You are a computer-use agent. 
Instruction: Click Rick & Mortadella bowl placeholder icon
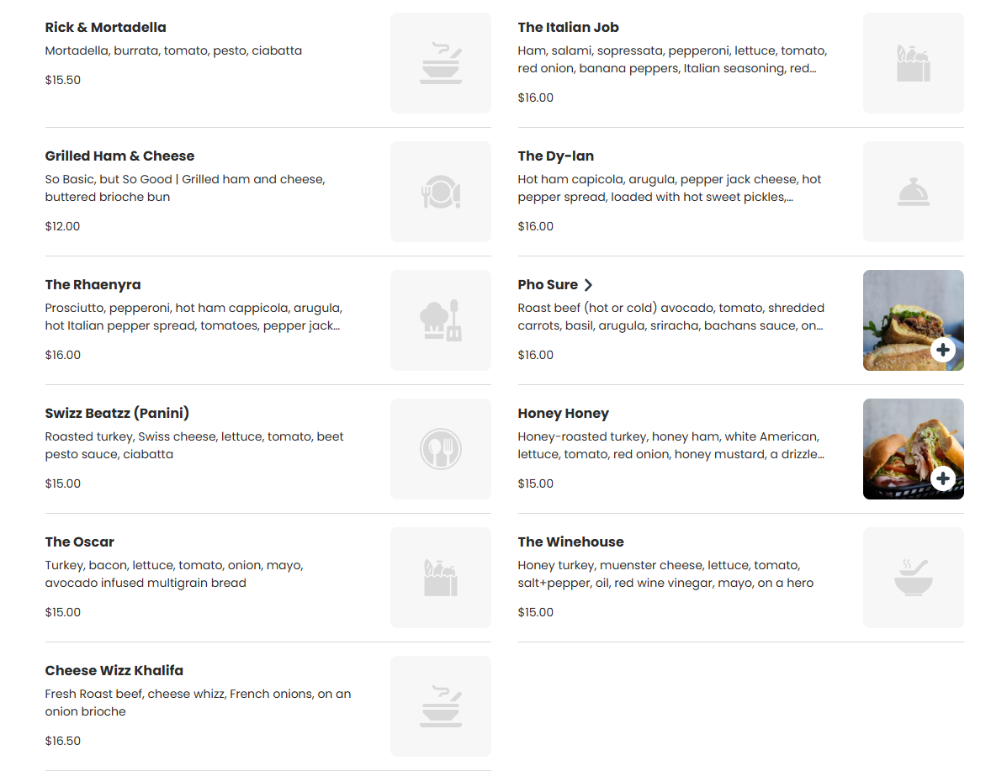pyautogui.click(x=441, y=63)
